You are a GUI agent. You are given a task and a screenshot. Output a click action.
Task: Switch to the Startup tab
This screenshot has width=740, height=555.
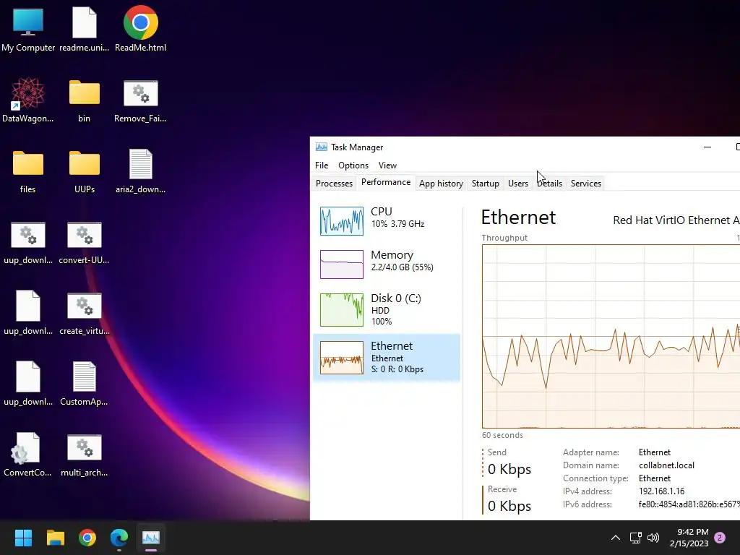coord(485,184)
